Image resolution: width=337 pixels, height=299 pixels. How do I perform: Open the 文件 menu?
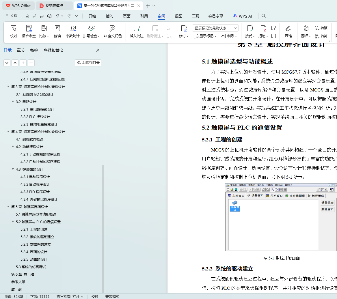tap(11, 16)
